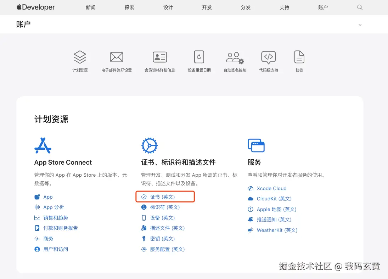Open the search magnifier icon
The height and width of the screenshot is (279, 388).
360,7
